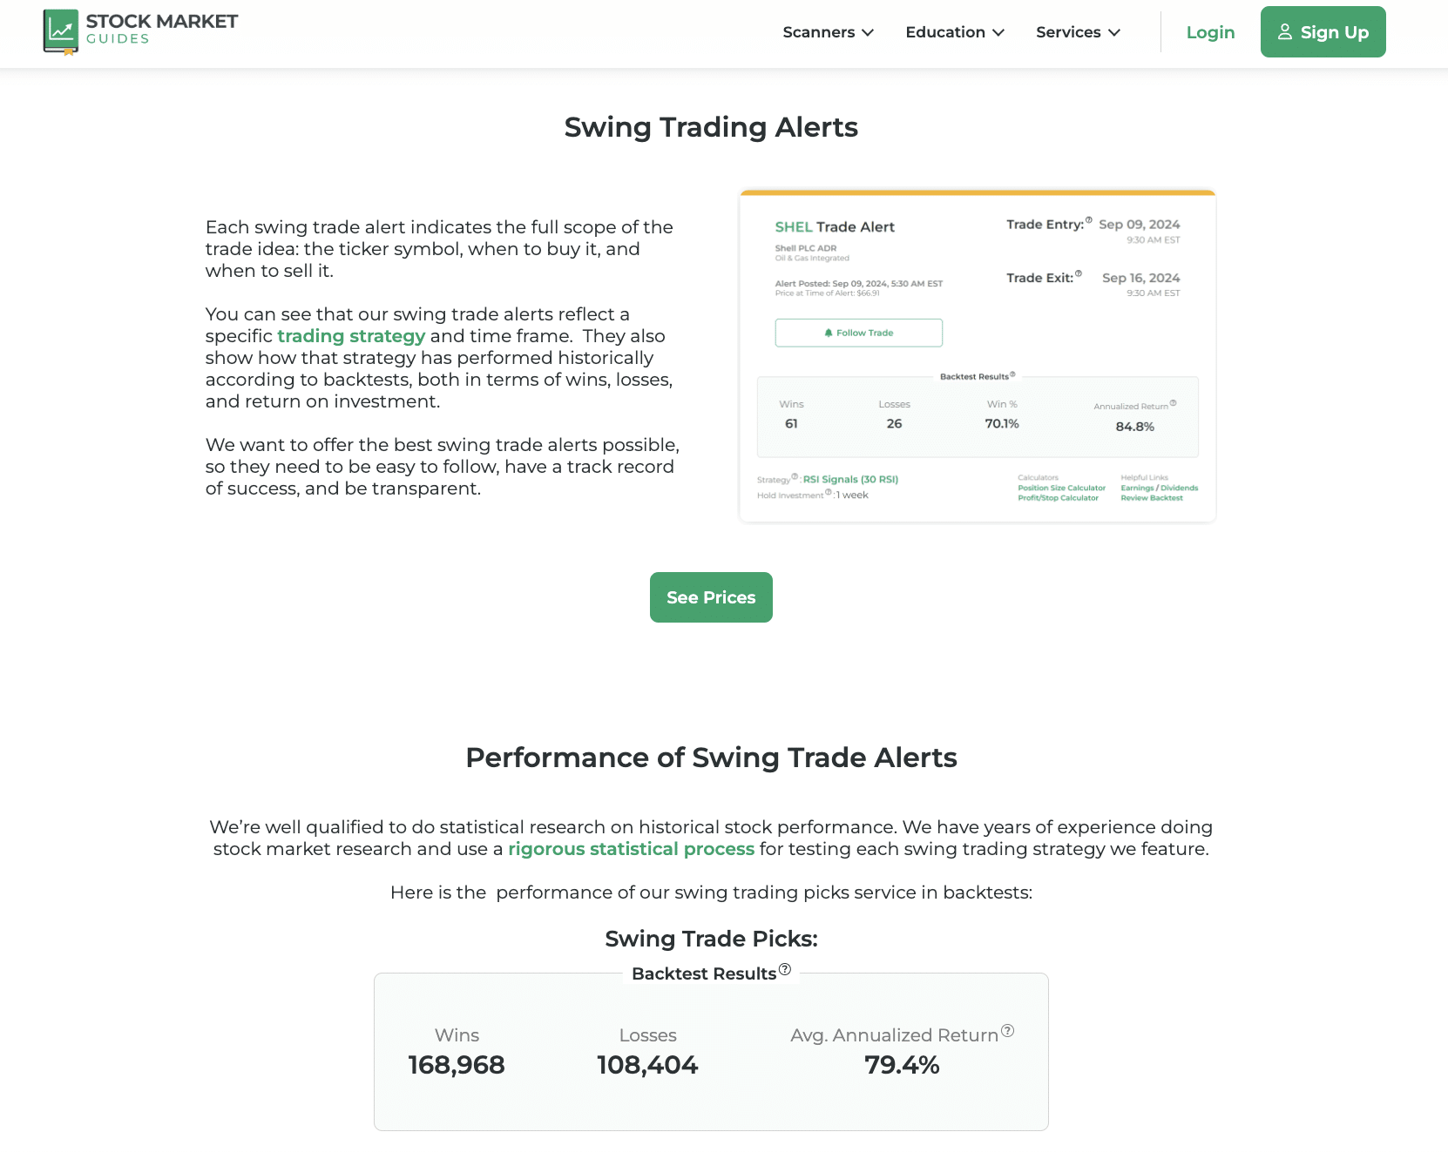The height and width of the screenshot is (1152, 1448).
Task: Click the person icon in Sign Up button
Action: (x=1283, y=31)
